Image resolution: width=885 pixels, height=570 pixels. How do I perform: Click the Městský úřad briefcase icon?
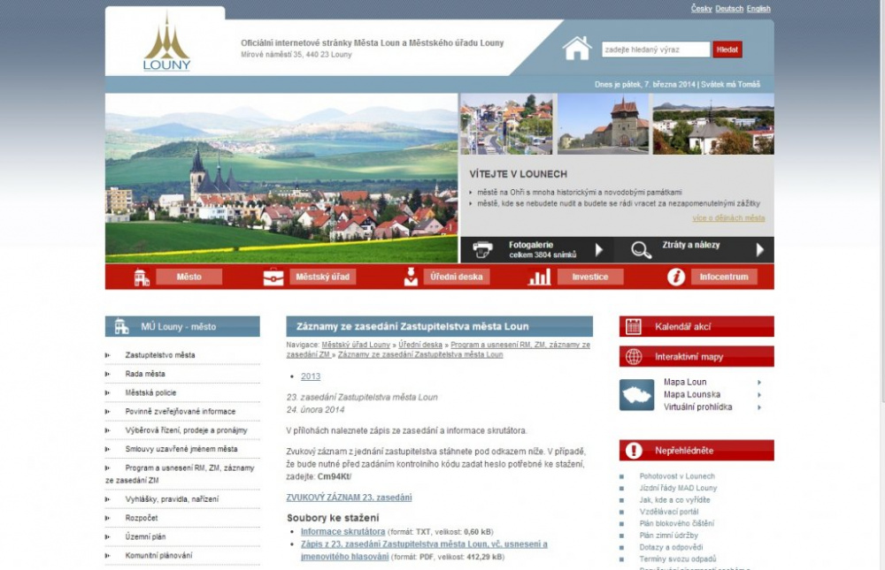pos(273,277)
